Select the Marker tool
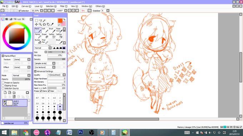 (x=38, y=36)
